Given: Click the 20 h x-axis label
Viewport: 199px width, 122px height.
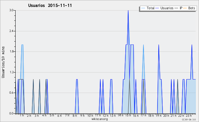Looking at the screenshot, I should (166, 115).
